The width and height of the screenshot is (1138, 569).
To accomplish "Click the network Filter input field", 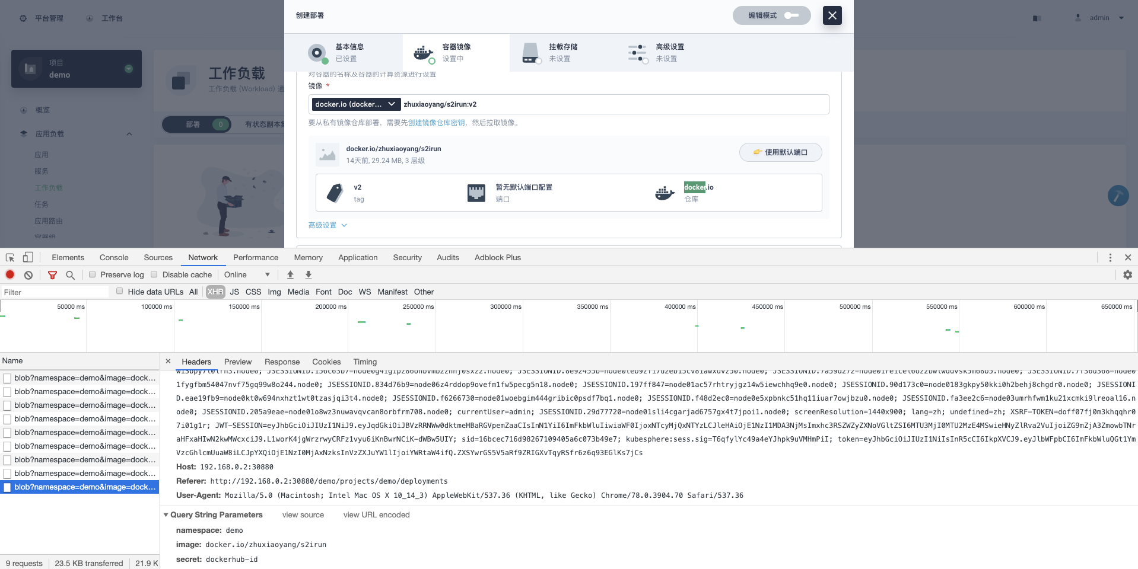I will coord(53,292).
